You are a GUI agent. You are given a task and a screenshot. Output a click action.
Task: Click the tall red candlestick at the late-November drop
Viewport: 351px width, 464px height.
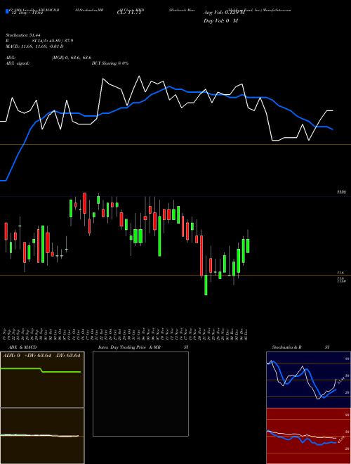(201, 256)
